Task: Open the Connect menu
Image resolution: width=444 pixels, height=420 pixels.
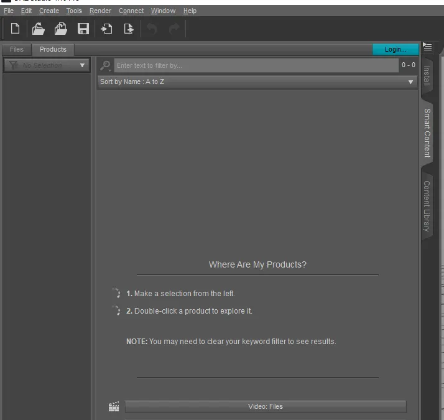Action: (131, 11)
